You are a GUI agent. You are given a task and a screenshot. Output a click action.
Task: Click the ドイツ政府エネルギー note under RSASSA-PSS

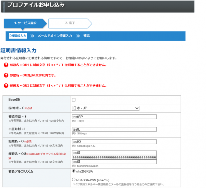click(x=118, y=184)
